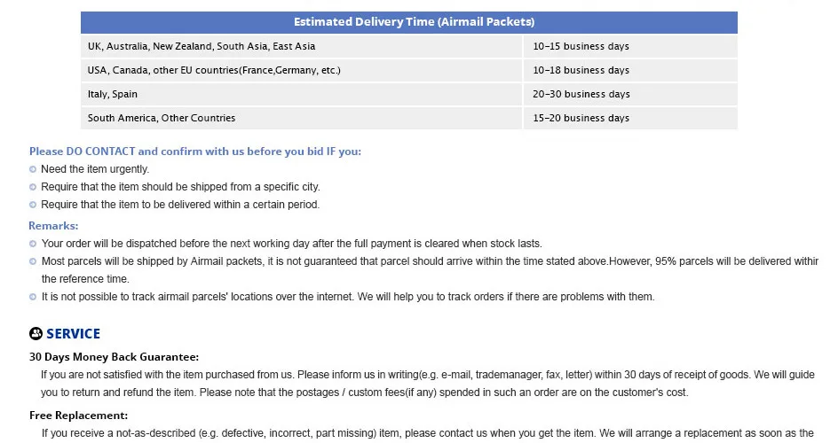Image resolution: width=838 pixels, height=443 pixels.
Task: Click bullet icon beside 'delivered within a certain period'
Action: pyautogui.click(x=33, y=205)
